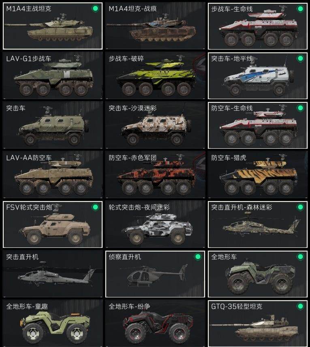Pick the red 防空车-赤色军团 skin

click(x=155, y=175)
